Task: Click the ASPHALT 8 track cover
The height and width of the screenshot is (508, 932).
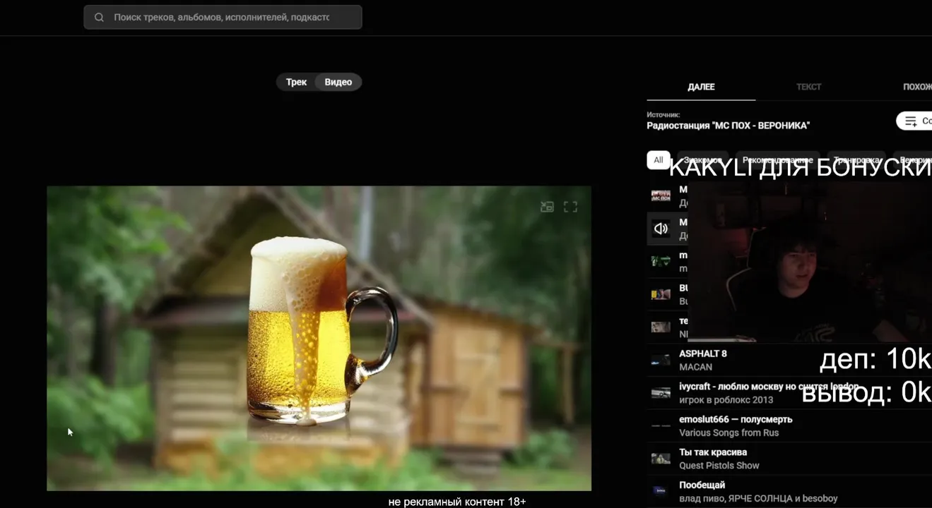Action: point(661,360)
